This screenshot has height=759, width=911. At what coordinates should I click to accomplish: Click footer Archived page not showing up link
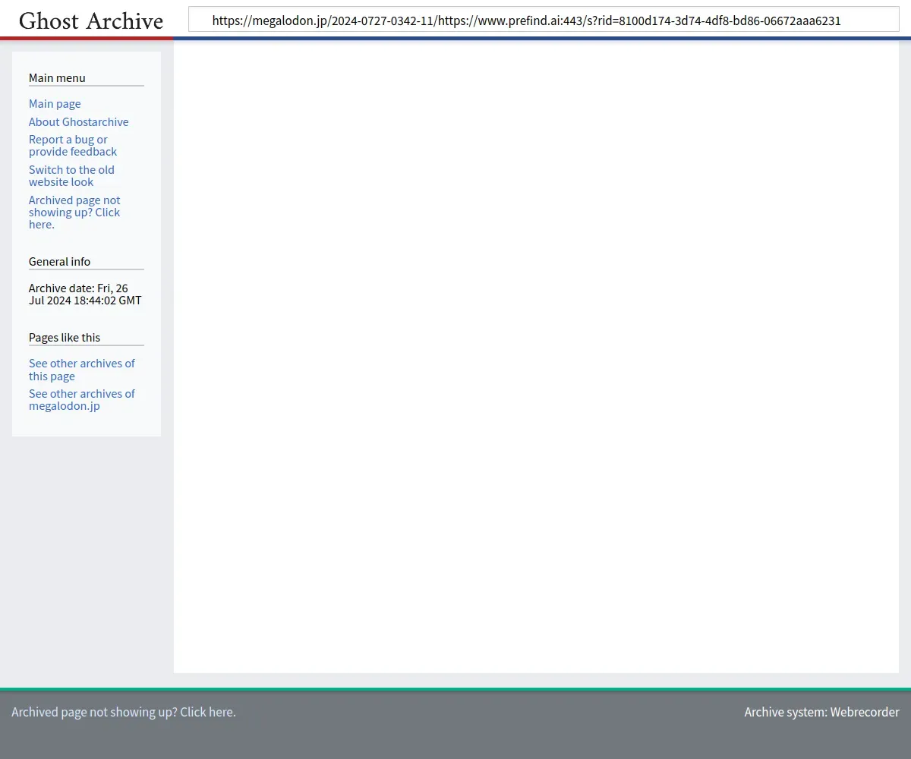tap(124, 712)
